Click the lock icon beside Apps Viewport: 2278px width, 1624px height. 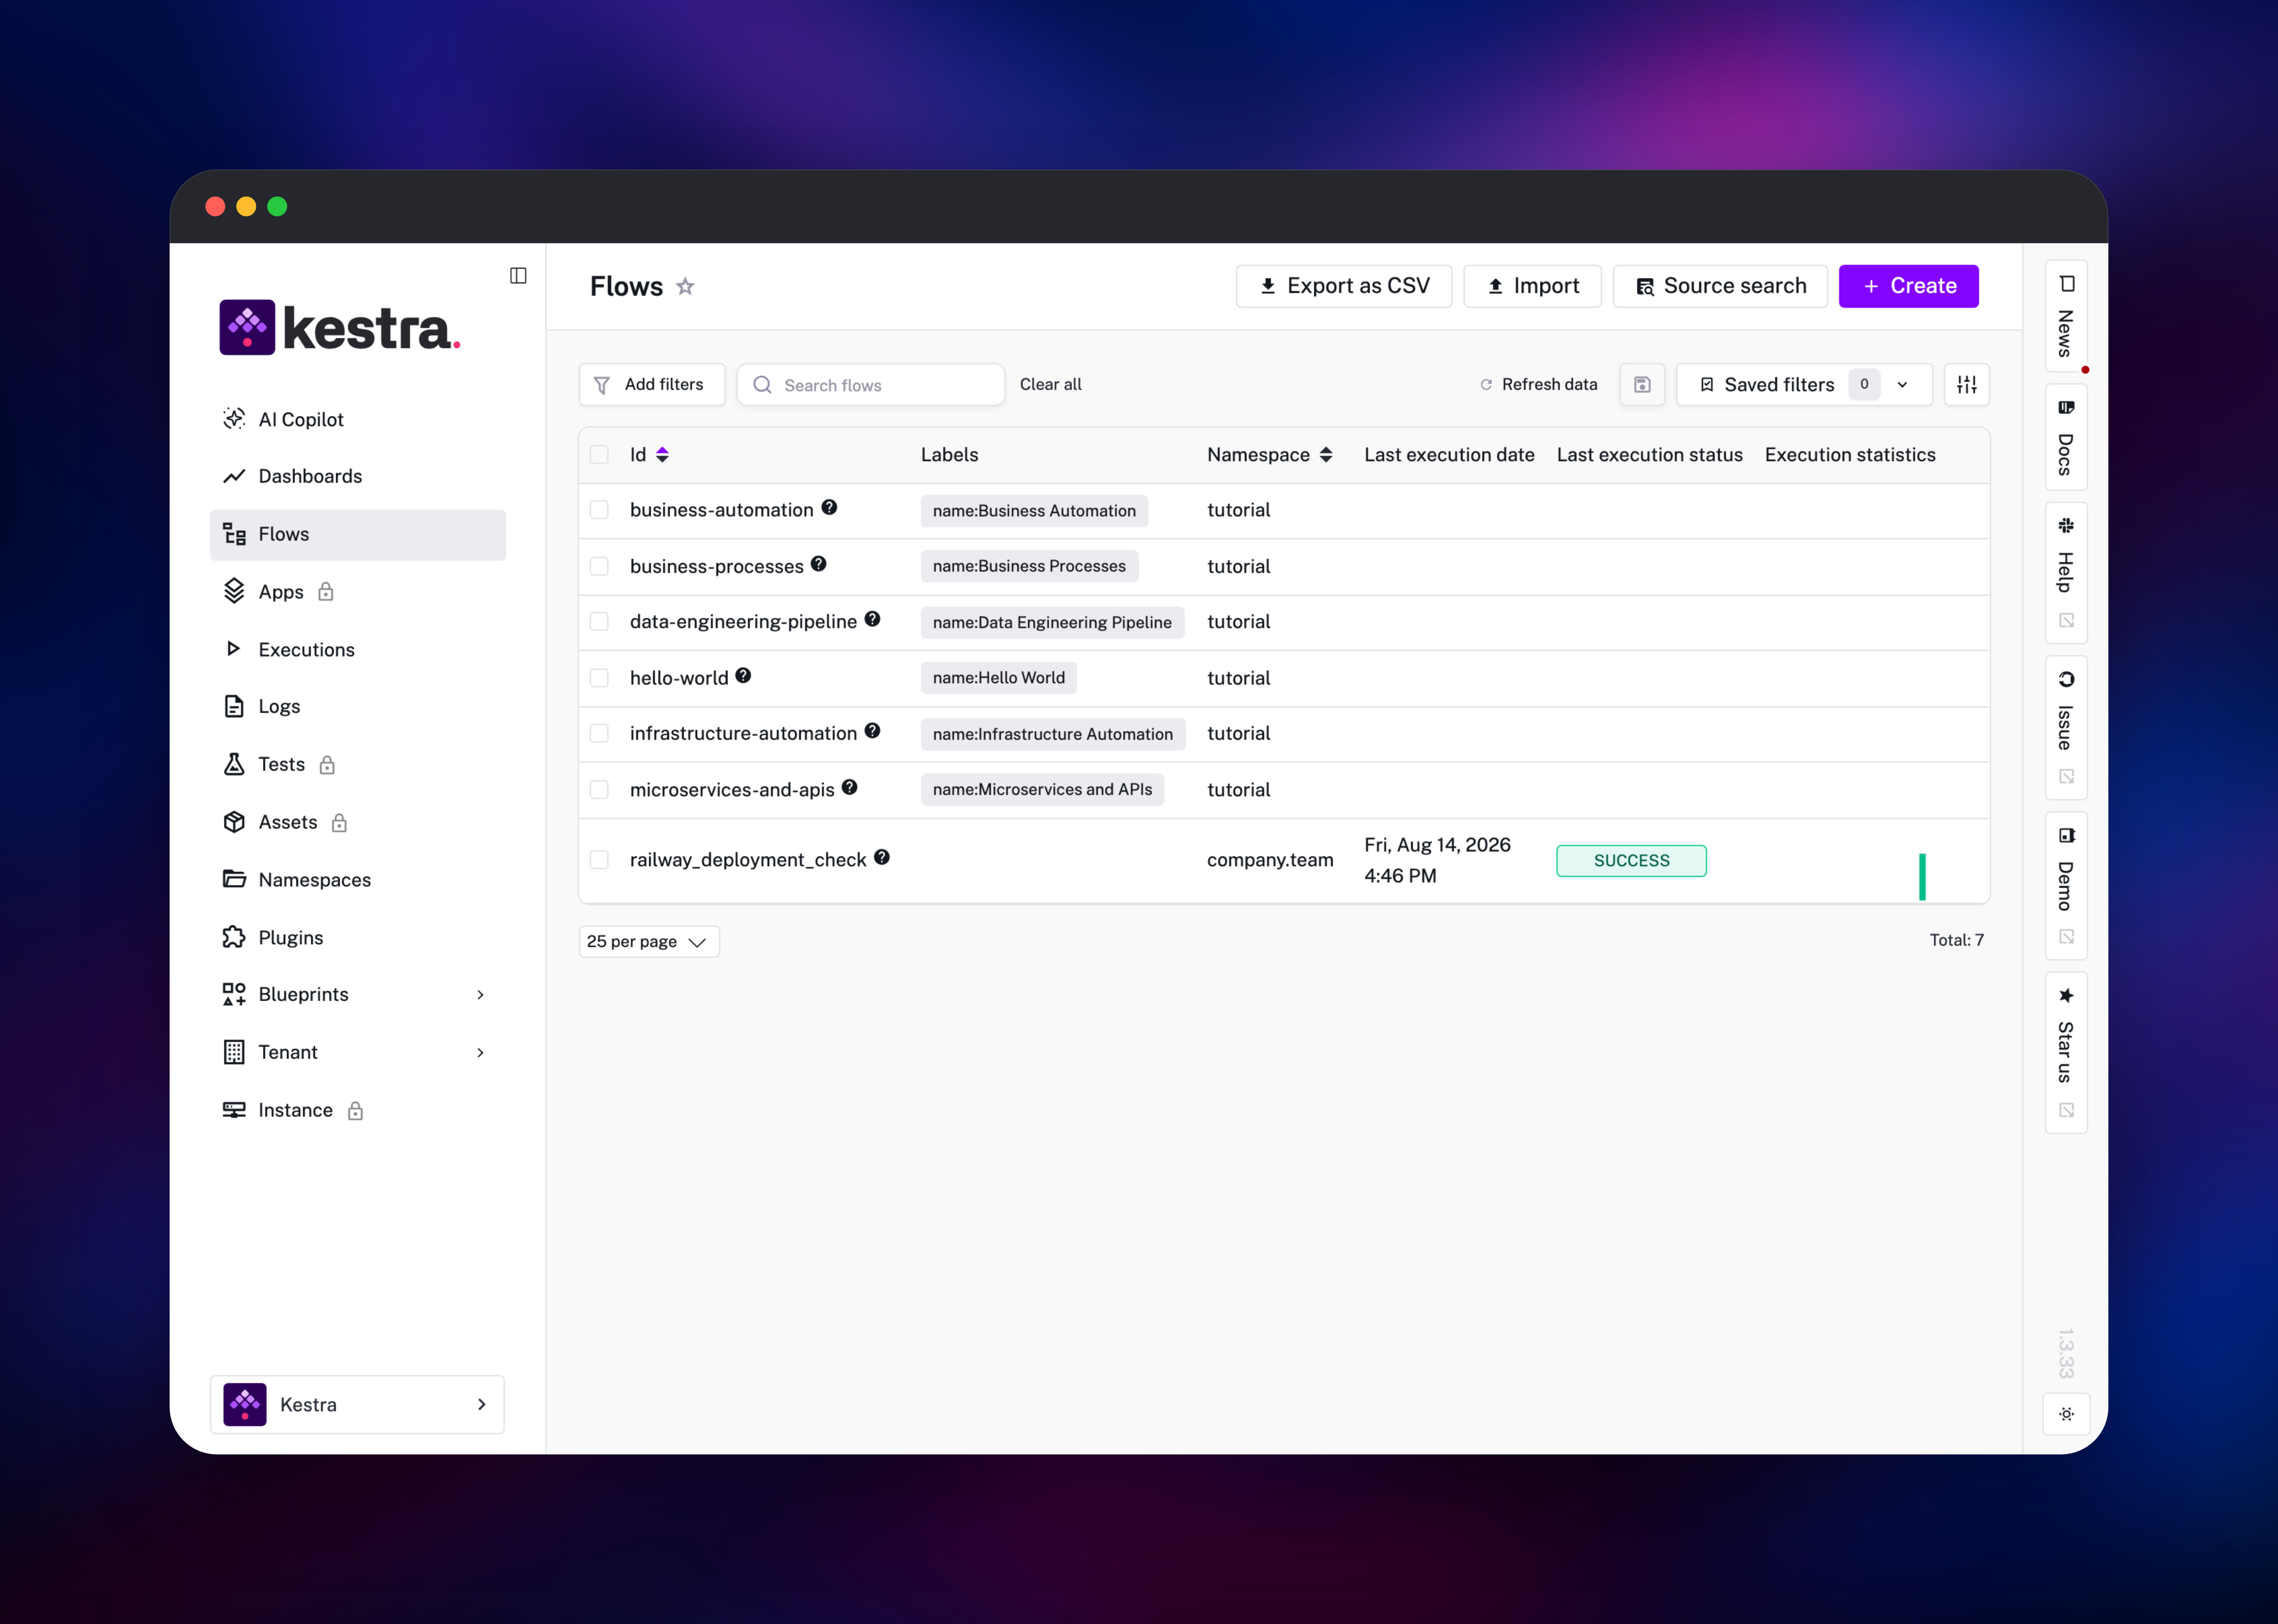pos(326,592)
